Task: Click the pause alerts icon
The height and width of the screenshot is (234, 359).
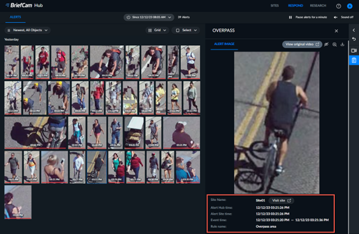Action: pos(290,17)
